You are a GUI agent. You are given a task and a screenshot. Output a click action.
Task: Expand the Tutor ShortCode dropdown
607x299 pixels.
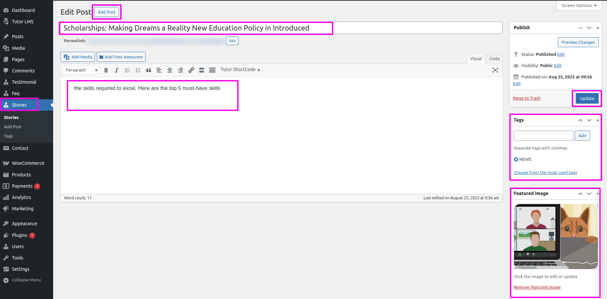click(x=240, y=70)
